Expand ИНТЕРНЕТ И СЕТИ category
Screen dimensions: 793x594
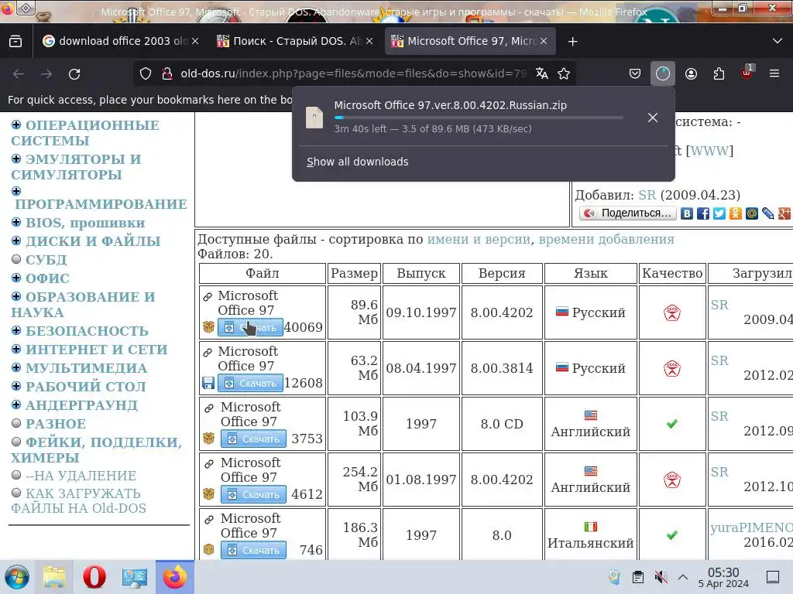(x=16, y=349)
